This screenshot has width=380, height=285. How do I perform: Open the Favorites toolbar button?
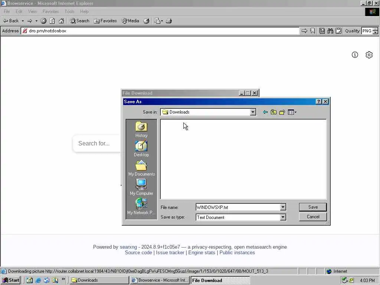(x=105, y=21)
